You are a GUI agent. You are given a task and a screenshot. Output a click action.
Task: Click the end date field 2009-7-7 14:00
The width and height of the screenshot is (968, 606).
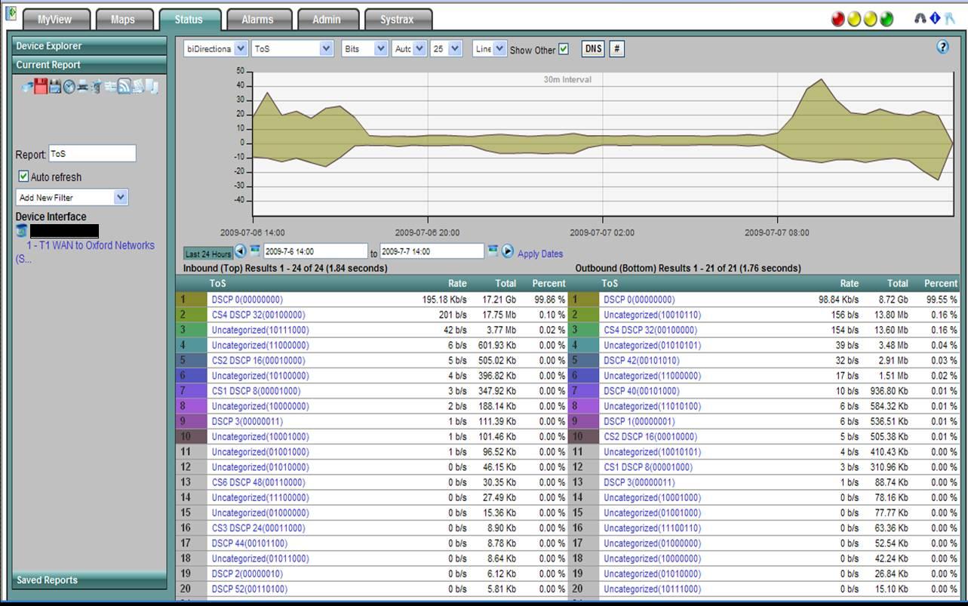click(432, 251)
